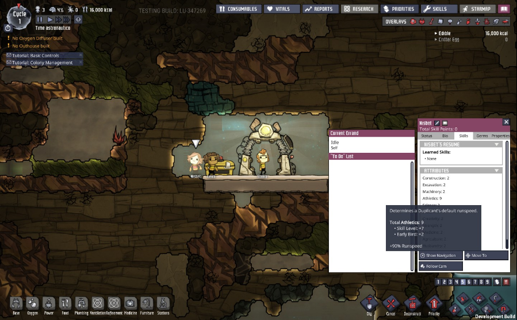Set priority level to 3
The height and width of the screenshot is (320, 517).
450,282
